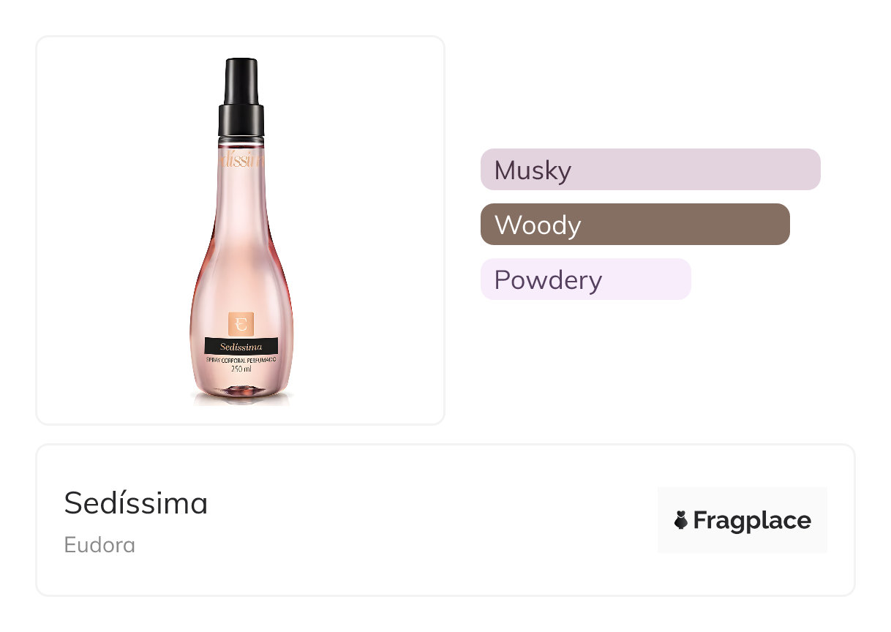Click the 250 ml text on the bottle
Image resolution: width=891 pixels, height=632 pixels.
[x=241, y=369]
